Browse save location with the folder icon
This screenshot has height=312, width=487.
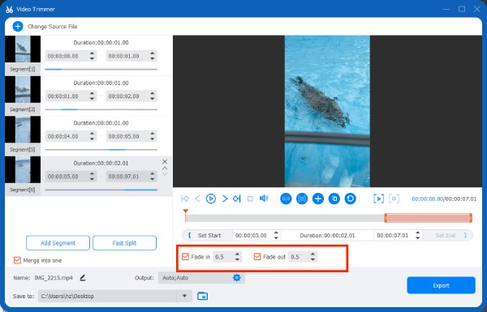[202, 296]
